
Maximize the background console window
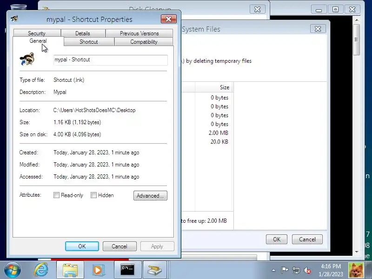point(335,9)
